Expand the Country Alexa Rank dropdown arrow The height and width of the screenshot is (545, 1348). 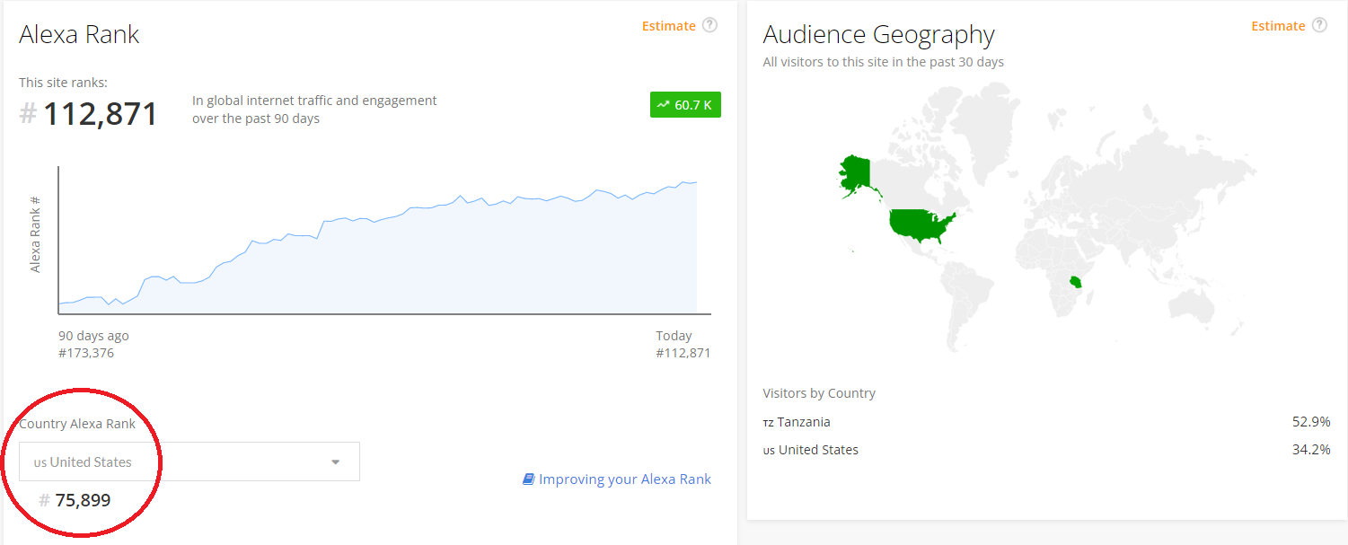pyautogui.click(x=336, y=462)
